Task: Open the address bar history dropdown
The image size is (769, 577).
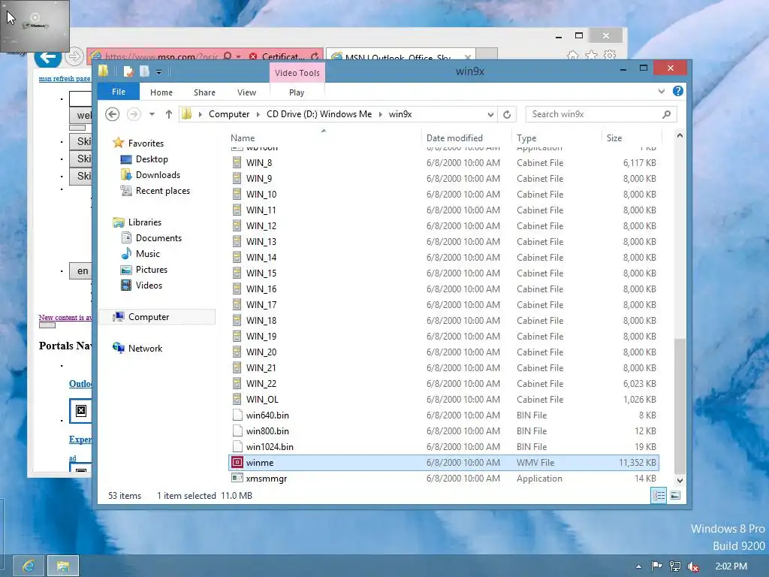Action: (490, 115)
